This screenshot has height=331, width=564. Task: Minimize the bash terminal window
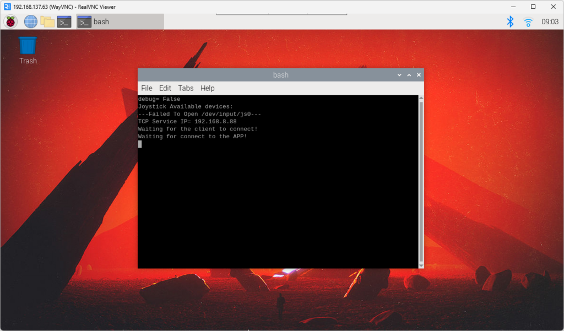pos(399,75)
